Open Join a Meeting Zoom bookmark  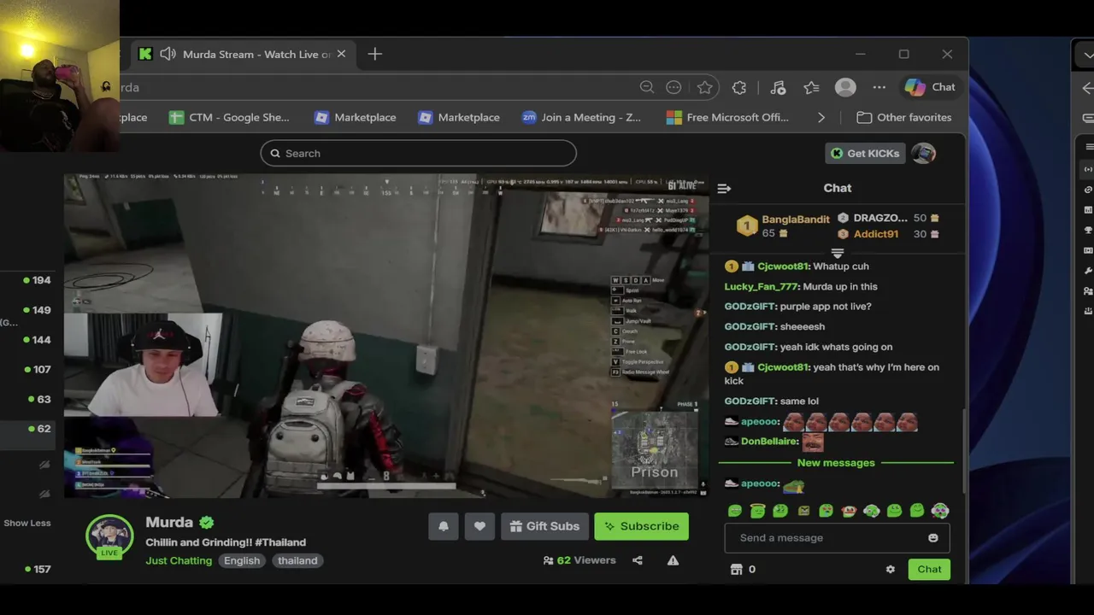point(581,118)
